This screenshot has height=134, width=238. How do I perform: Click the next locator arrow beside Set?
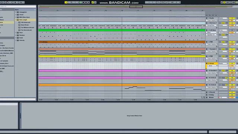213,15
